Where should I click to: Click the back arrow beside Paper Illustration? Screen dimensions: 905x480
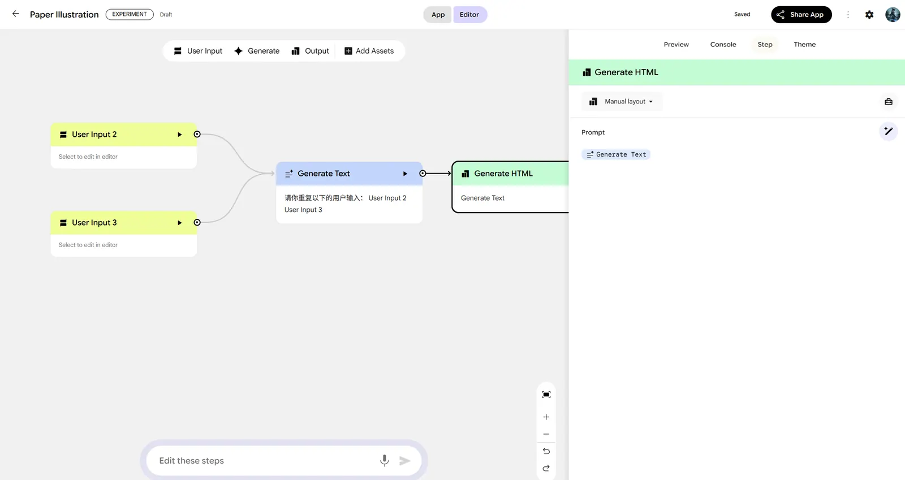(16, 14)
